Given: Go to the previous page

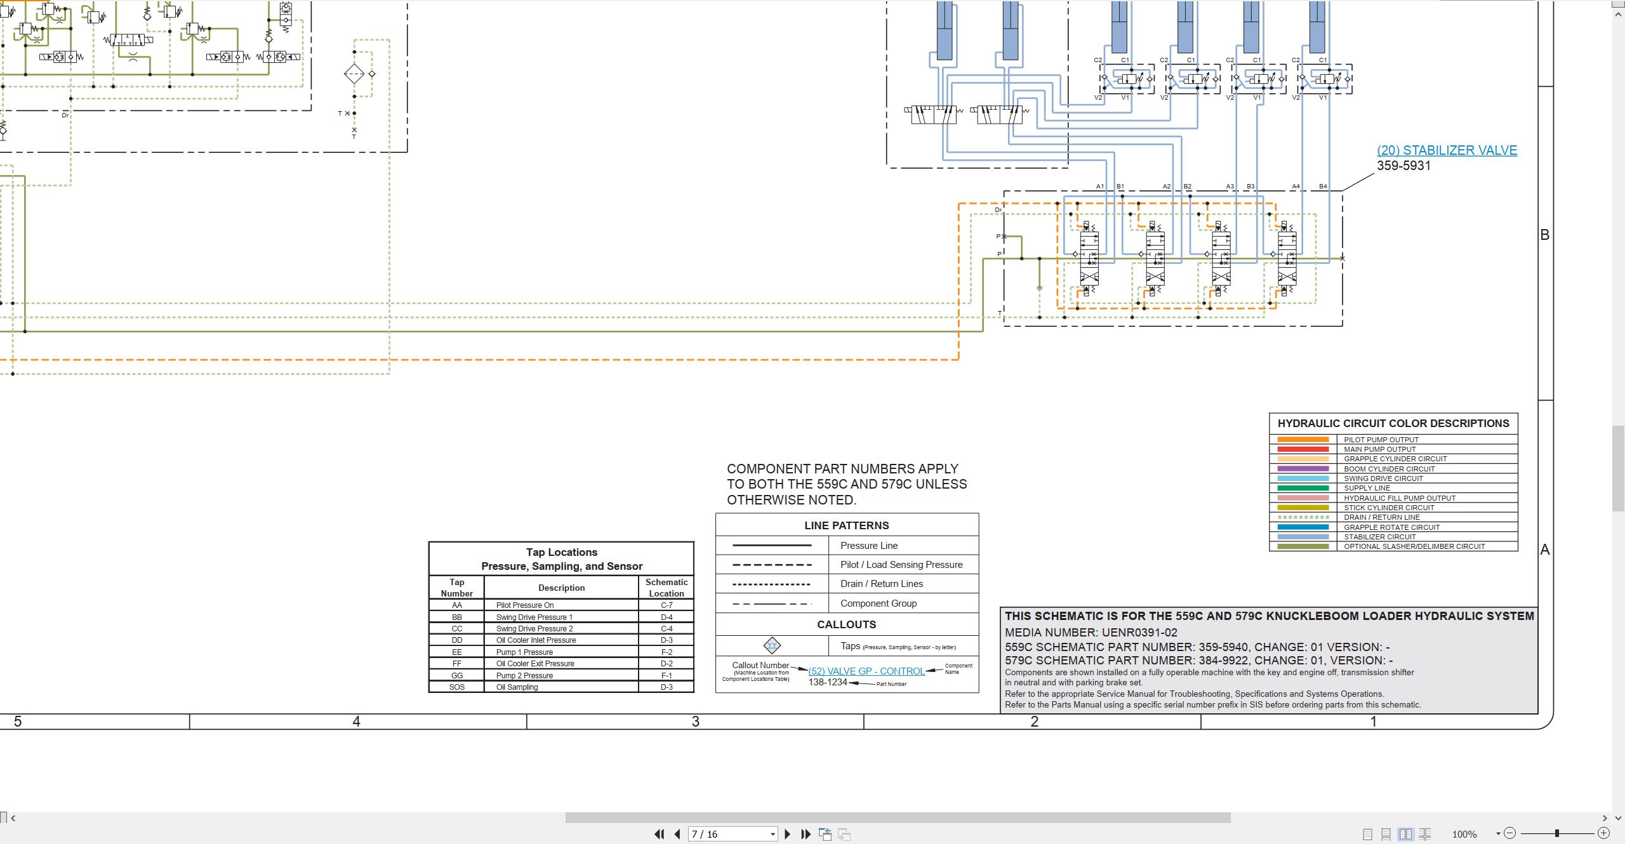Looking at the screenshot, I should [x=677, y=834].
